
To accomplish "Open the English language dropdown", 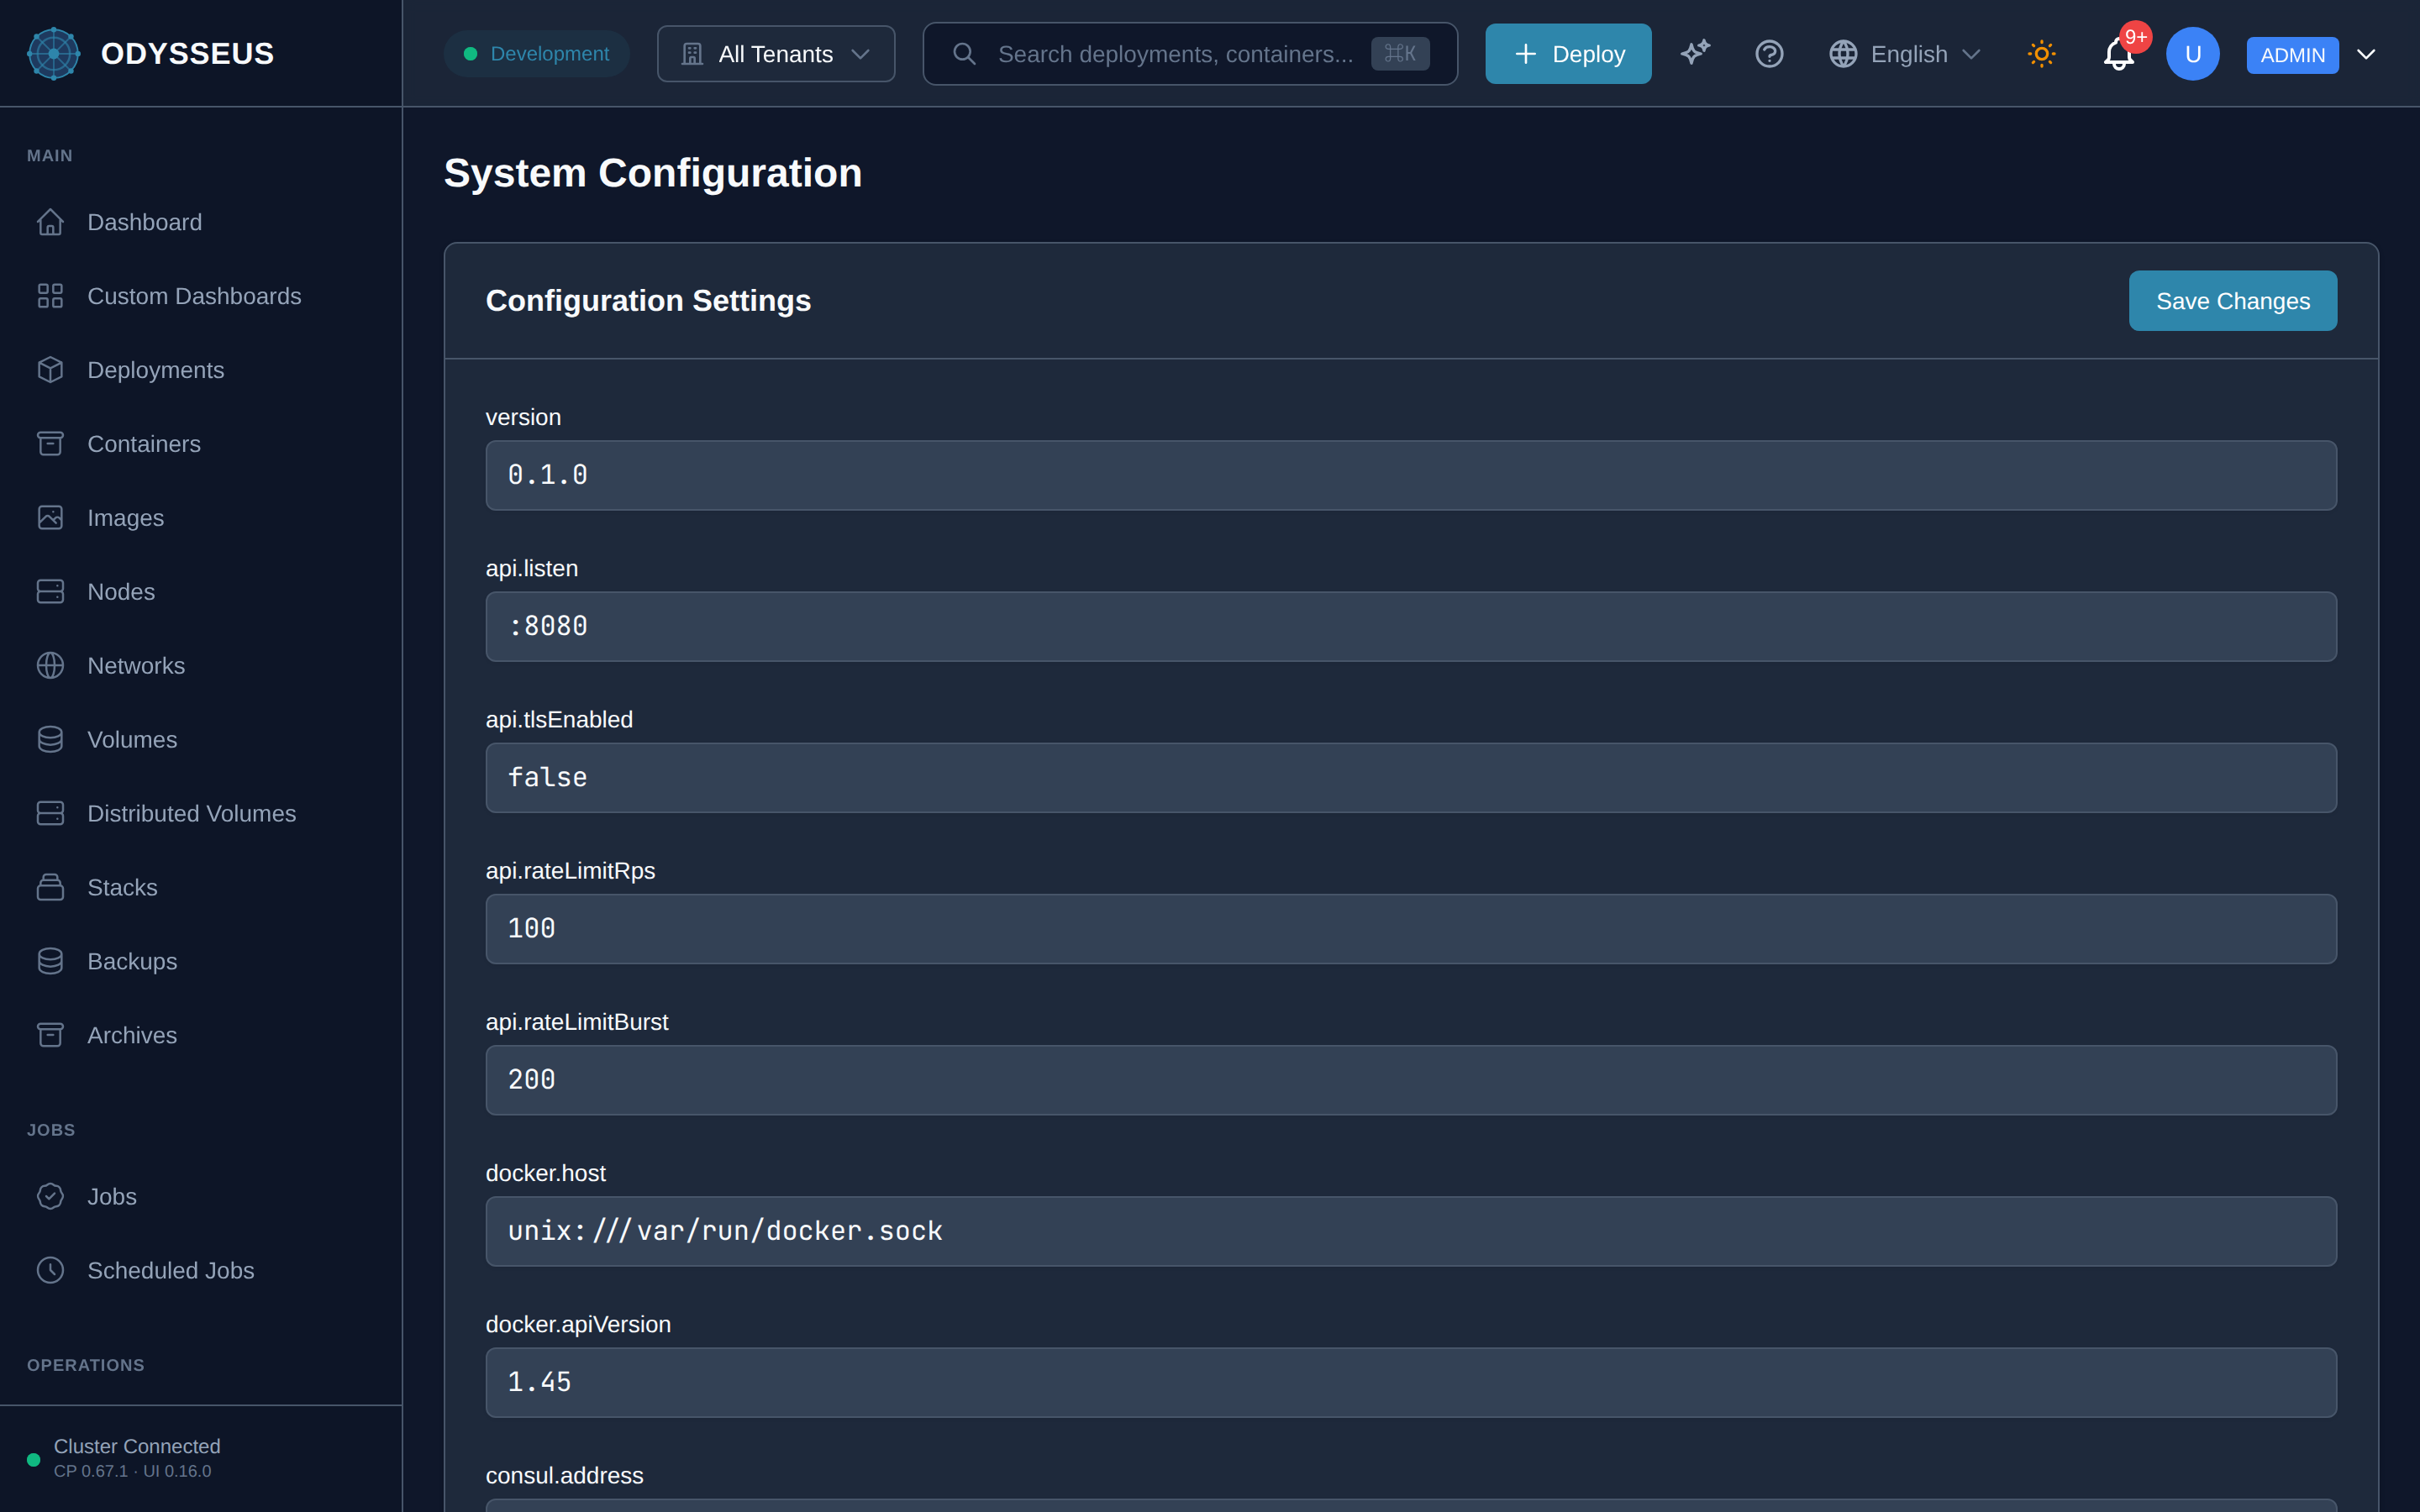I will click(x=1904, y=54).
